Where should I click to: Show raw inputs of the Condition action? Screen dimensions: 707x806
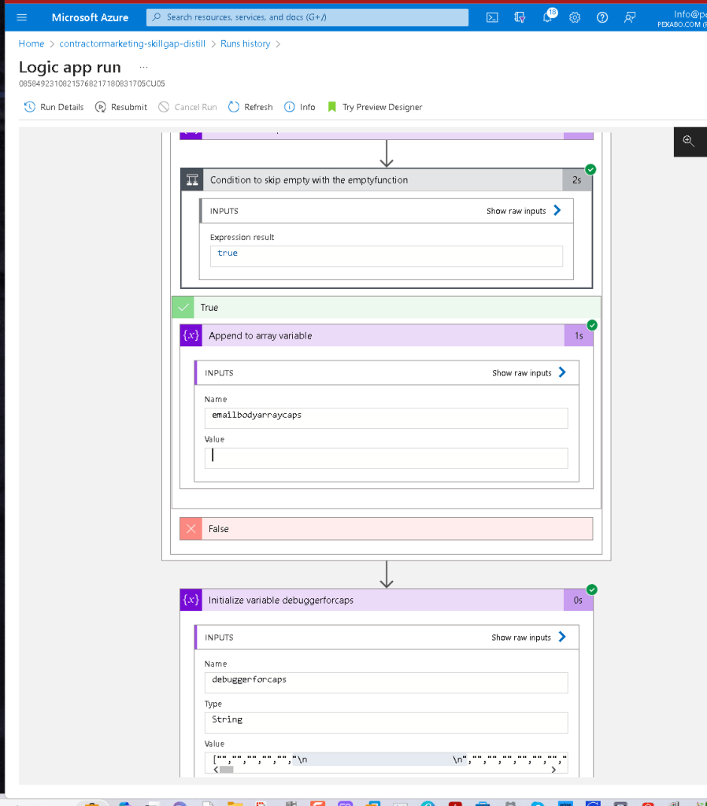[524, 211]
